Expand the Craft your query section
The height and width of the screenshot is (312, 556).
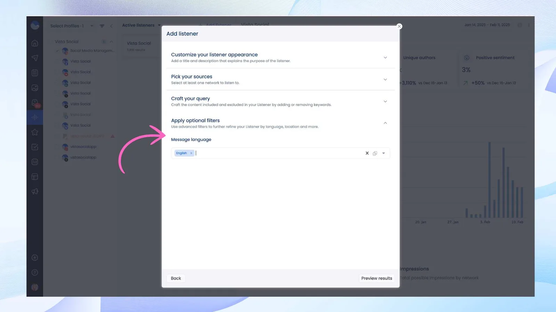click(385, 102)
